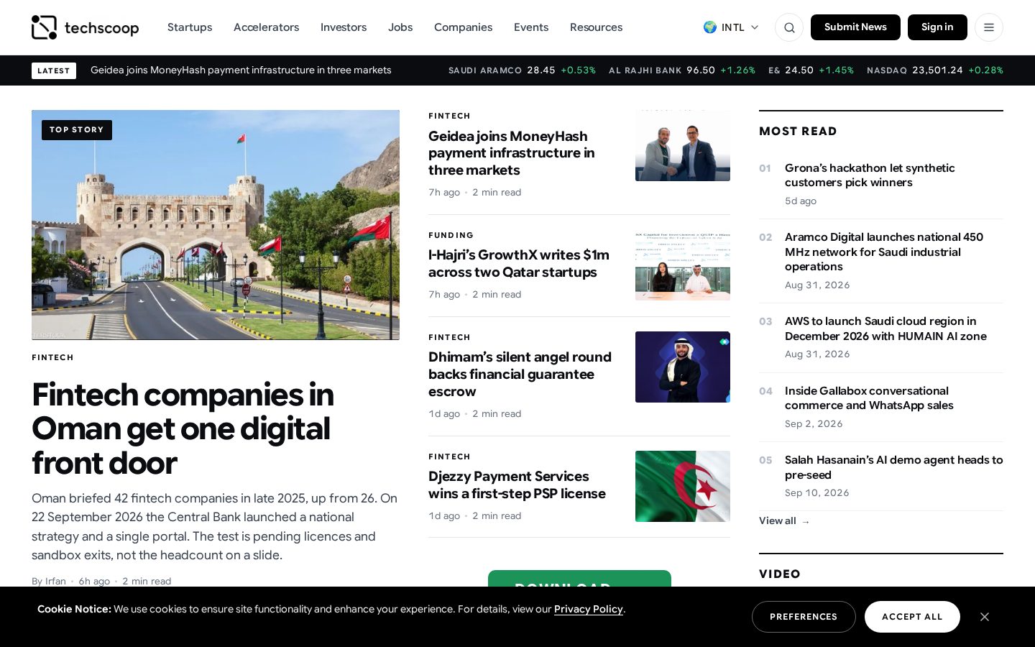This screenshot has height=647, width=1035.
Task: Open the Accelerators menu
Action: click(x=266, y=27)
